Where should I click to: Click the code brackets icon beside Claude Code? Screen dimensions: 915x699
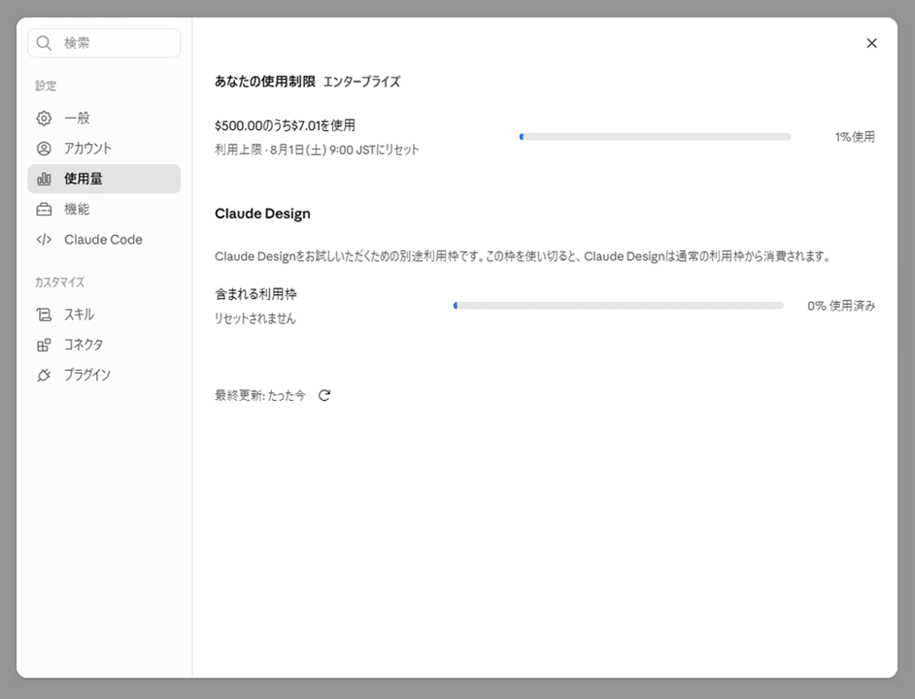click(44, 239)
